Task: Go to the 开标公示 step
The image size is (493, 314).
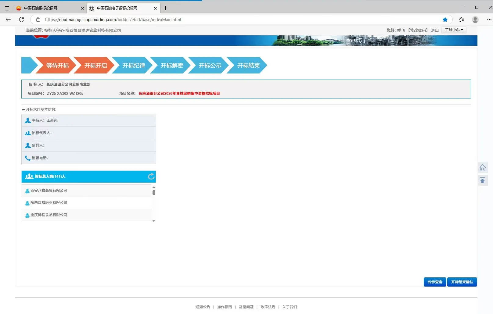Action: [x=209, y=65]
